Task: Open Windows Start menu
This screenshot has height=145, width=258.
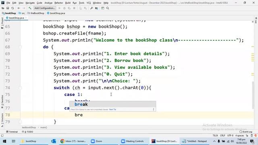Action: [4, 141]
